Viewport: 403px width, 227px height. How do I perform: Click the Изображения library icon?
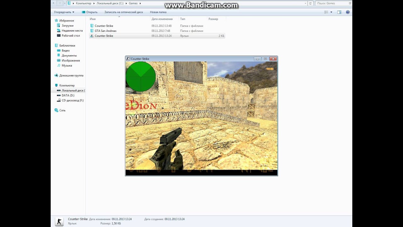click(59, 61)
